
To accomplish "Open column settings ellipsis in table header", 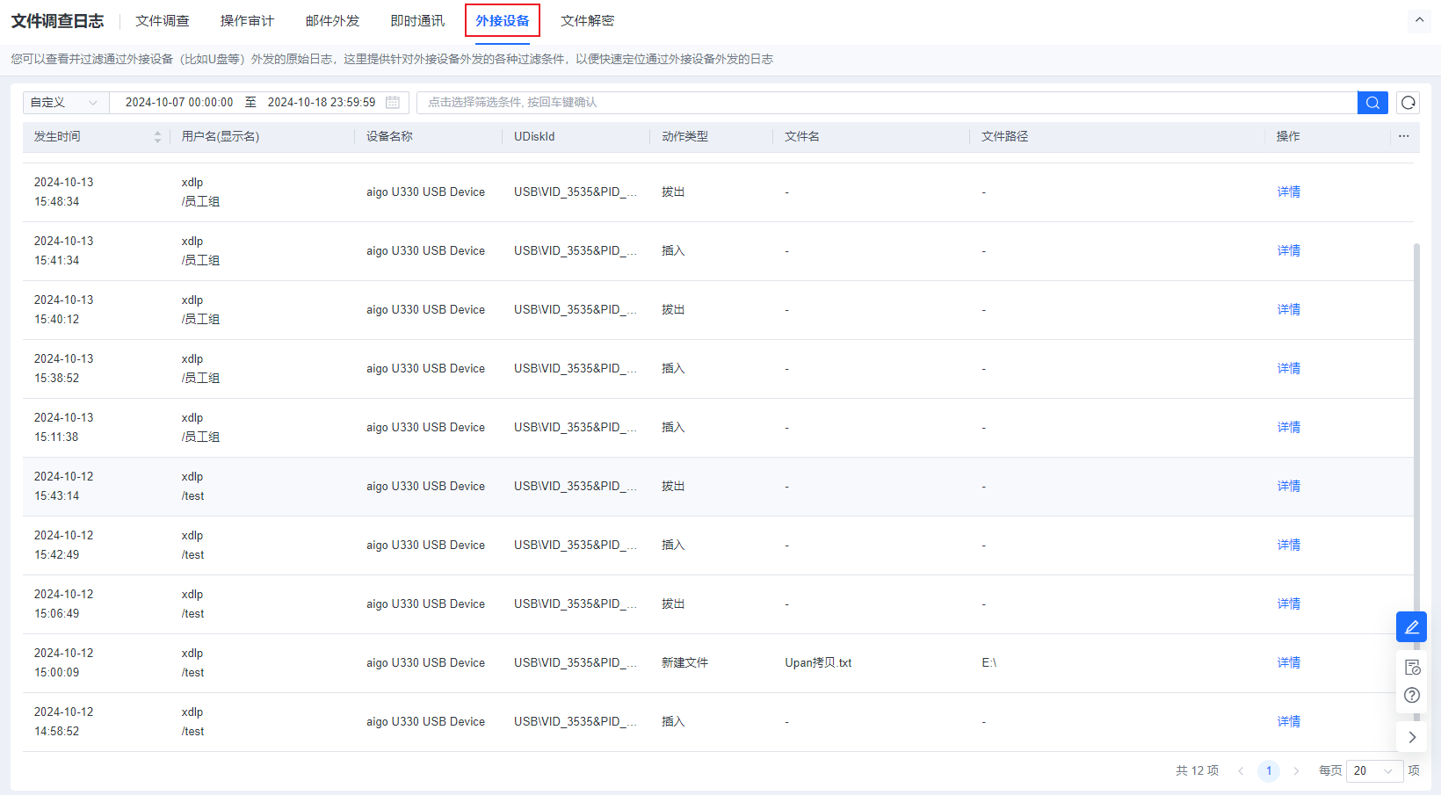I will (1403, 136).
